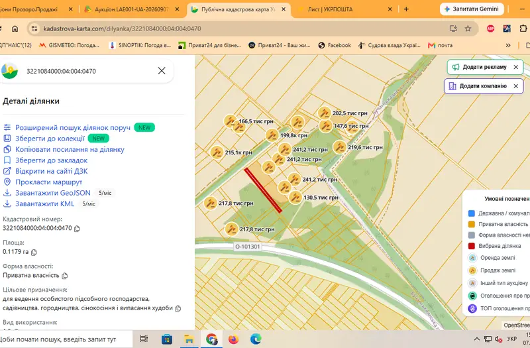Open 'Приват24 для бізнесу' bookmark

click(x=209, y=45)
